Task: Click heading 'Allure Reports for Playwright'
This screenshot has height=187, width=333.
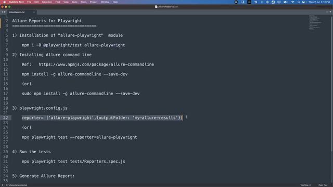Action: tap(47, 21)
